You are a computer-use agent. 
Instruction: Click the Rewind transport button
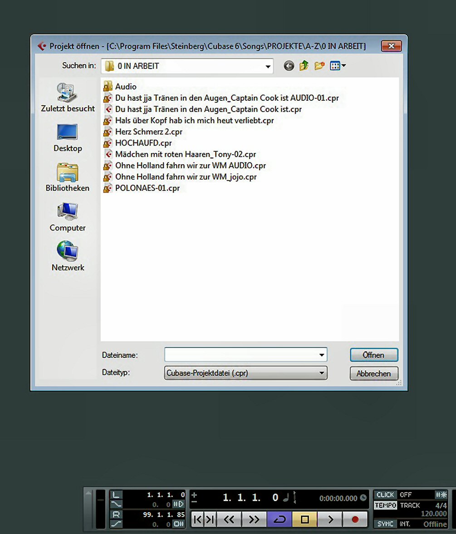pos(229,519)
